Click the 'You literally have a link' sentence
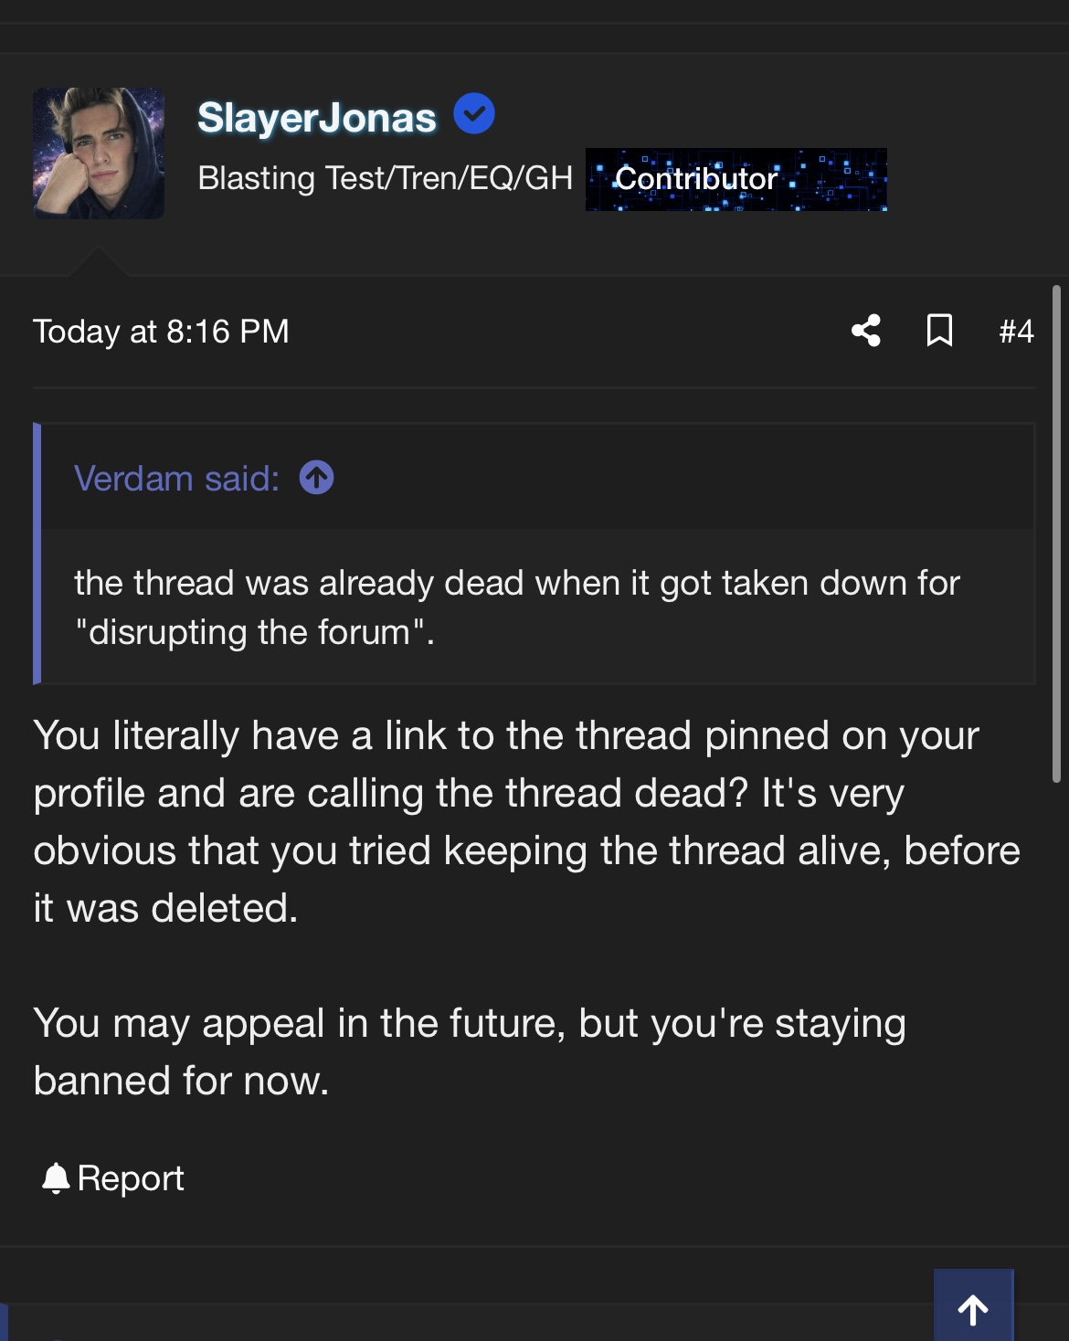 [505, 735]
